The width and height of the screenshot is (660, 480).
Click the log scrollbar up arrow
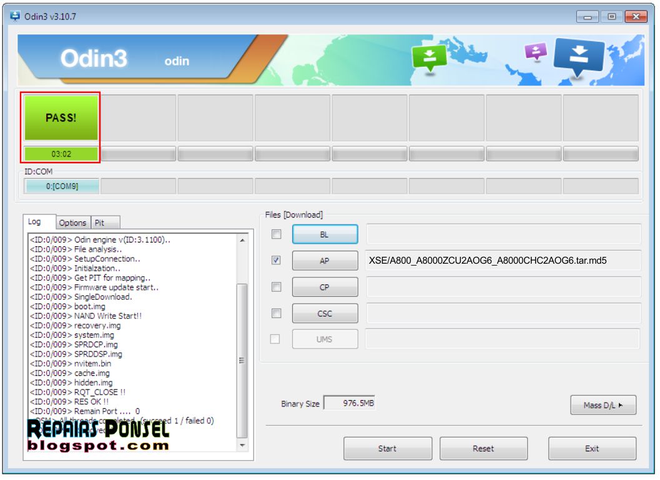242,241
